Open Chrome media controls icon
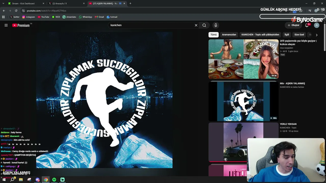Screen dimensions: 326x183 coord(310,11)
